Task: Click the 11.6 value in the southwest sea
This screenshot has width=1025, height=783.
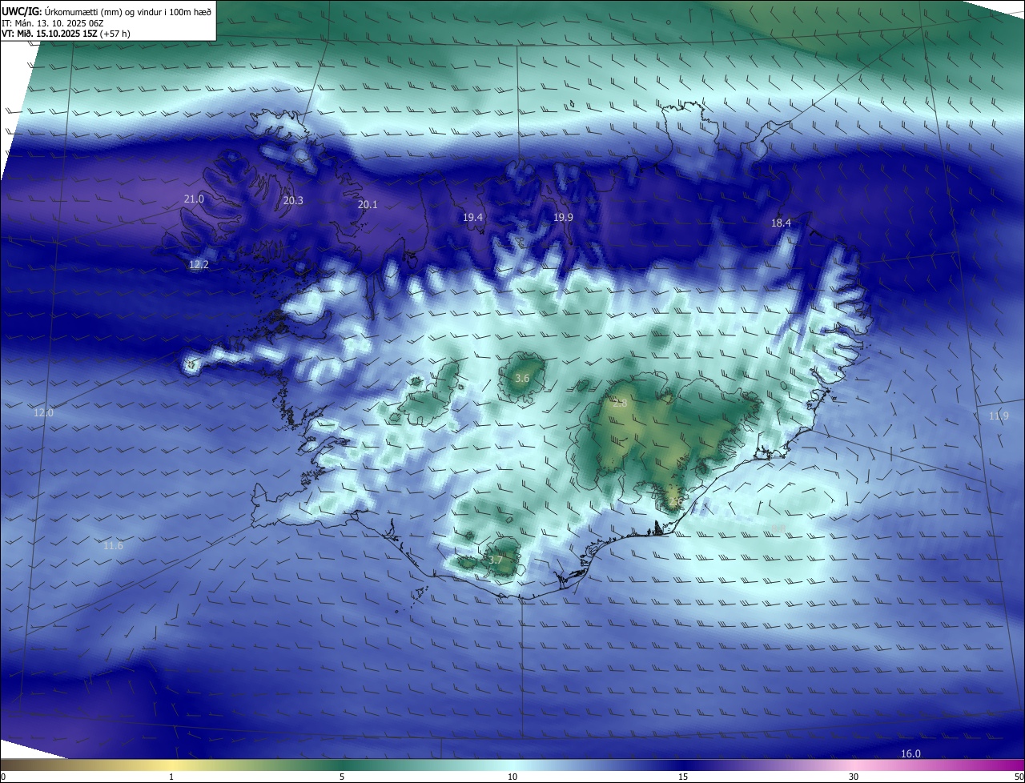Action: (113, 546)
